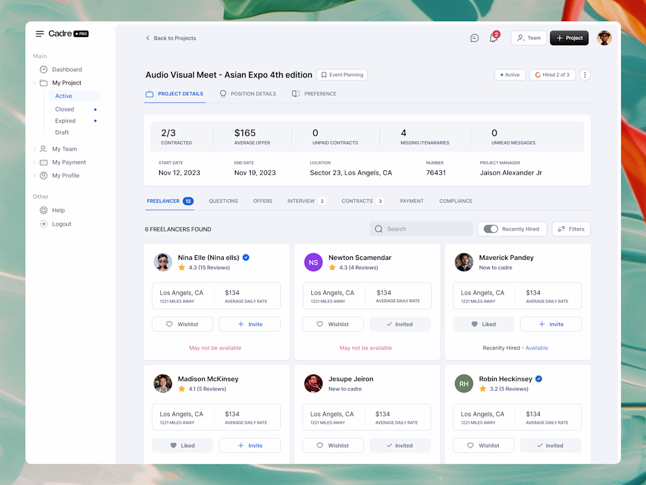Unlike Madison McKinsey
Screen dimensions: 646x485
coord(183,446)
